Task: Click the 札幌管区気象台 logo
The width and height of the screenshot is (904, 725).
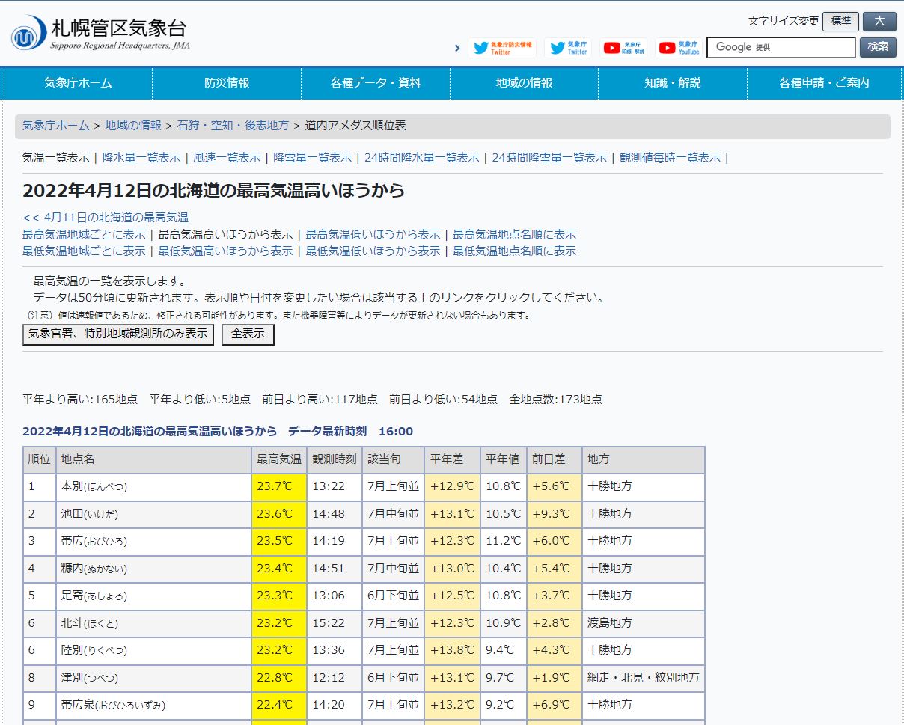Action: 101,34
